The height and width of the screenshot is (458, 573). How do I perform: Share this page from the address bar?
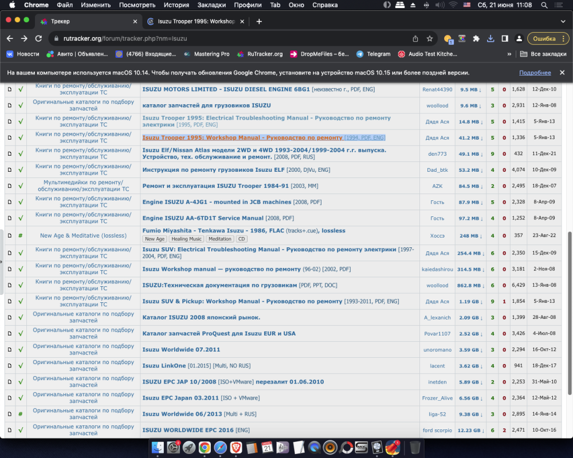point(415,38)
